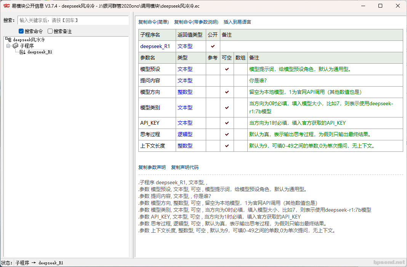The image size is (407, 267).
Task: Click the 可空 checkmark for 模型预设
Action: coord(227,69)
